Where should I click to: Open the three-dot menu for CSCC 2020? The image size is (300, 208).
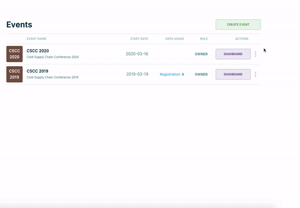(x=255, y=54)
